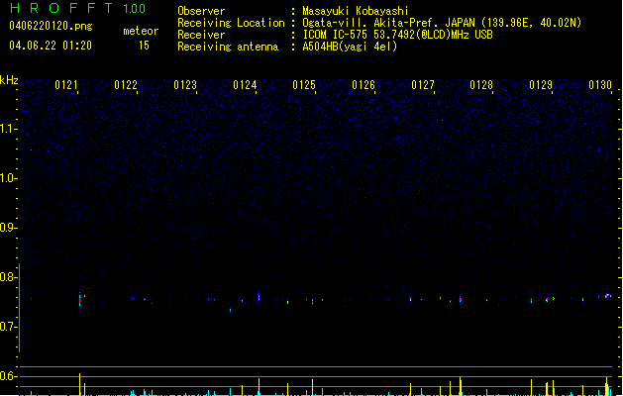
Task: Click the A504HB(yagi 4el) antenna text
Action: click(350, 47)
